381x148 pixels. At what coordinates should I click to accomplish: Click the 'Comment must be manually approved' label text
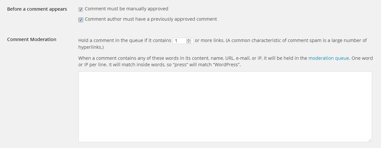coord(126,9)
